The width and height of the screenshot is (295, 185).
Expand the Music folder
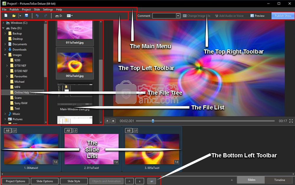[5, 114]
